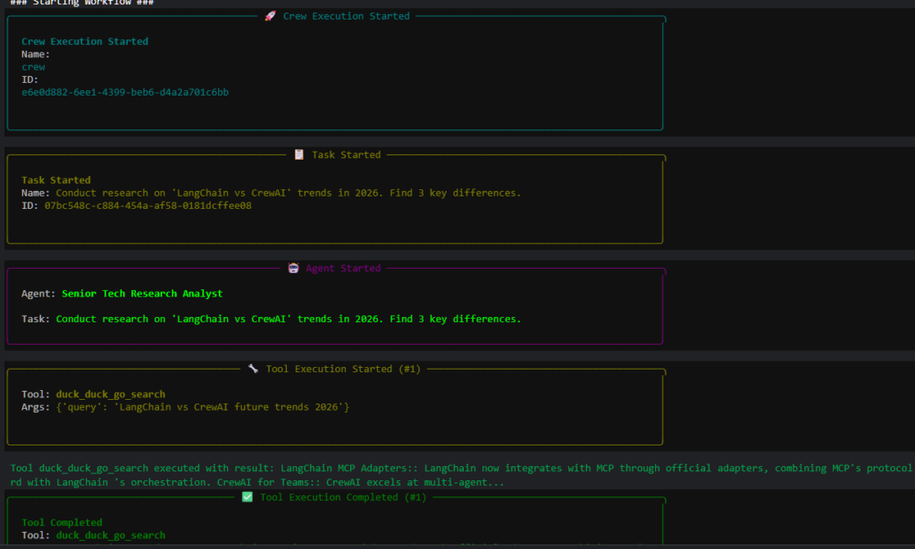This screenshot has height=549, width=915.
Task: Click the crew name value under Name
Action: (33, 67)
